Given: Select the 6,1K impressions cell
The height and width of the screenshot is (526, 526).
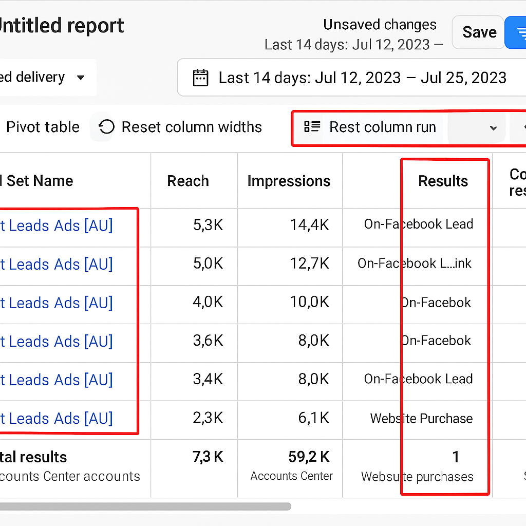Looking at the screenshot, I should point(314,418).
